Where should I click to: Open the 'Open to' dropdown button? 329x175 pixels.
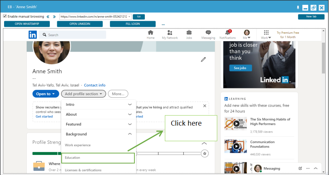pos(46,94)
